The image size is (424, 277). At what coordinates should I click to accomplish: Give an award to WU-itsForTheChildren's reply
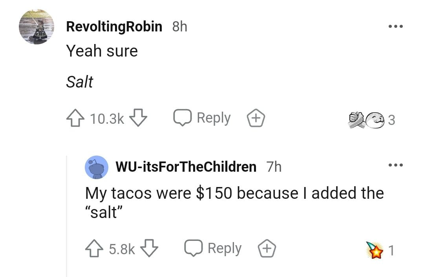pos(267,249)
